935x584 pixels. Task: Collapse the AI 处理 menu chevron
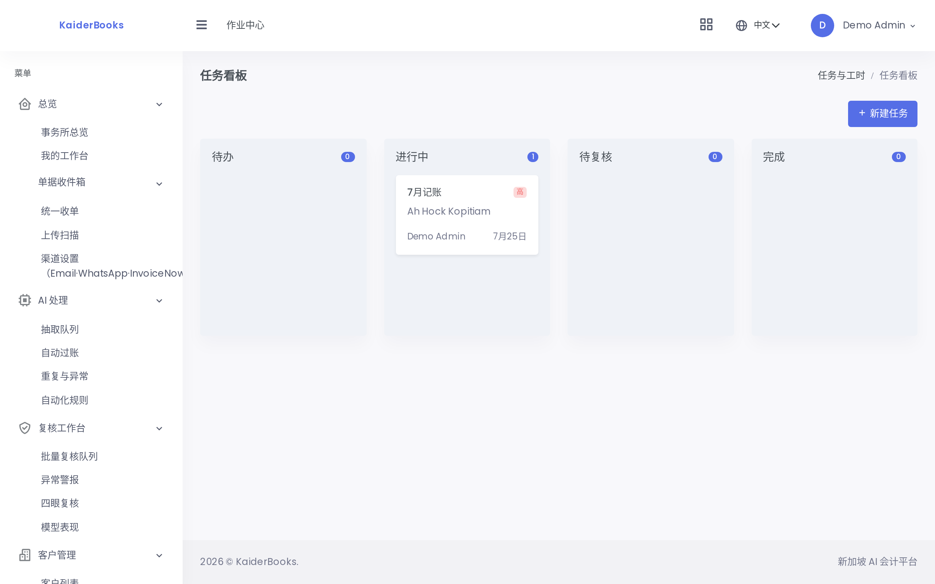(159, 300)
